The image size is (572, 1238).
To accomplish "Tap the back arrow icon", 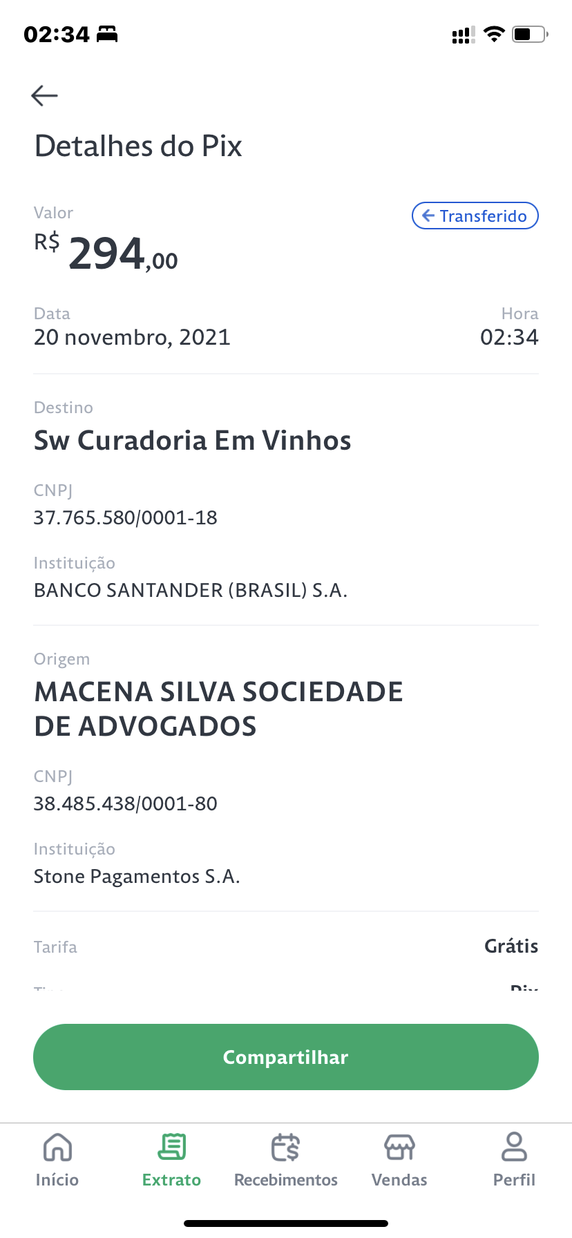I will [x=44, y=95].
